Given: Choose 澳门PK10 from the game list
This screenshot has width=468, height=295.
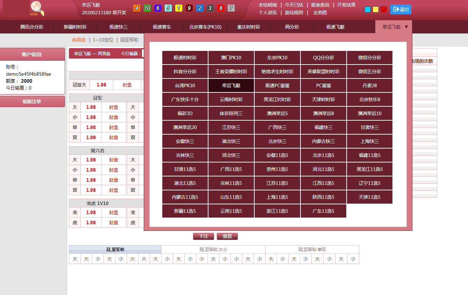Looking at the screenshot, I should pyautogui.click(x=231, y=58).
